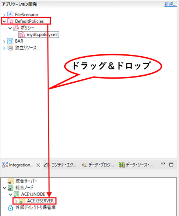
Task: Switch to the データ・プロジ... tab
Action: click(101, 165)
